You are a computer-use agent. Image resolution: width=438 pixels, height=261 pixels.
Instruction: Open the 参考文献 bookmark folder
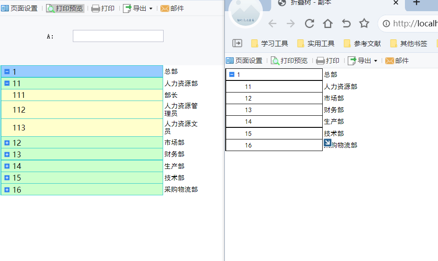tap(362, 43)
